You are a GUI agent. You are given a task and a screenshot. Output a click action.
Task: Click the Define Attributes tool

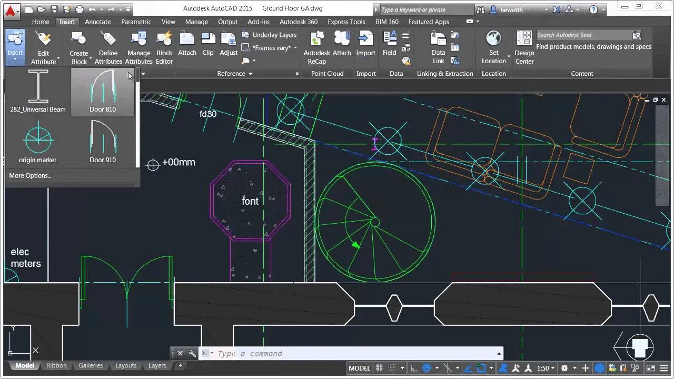pos(108,48)
